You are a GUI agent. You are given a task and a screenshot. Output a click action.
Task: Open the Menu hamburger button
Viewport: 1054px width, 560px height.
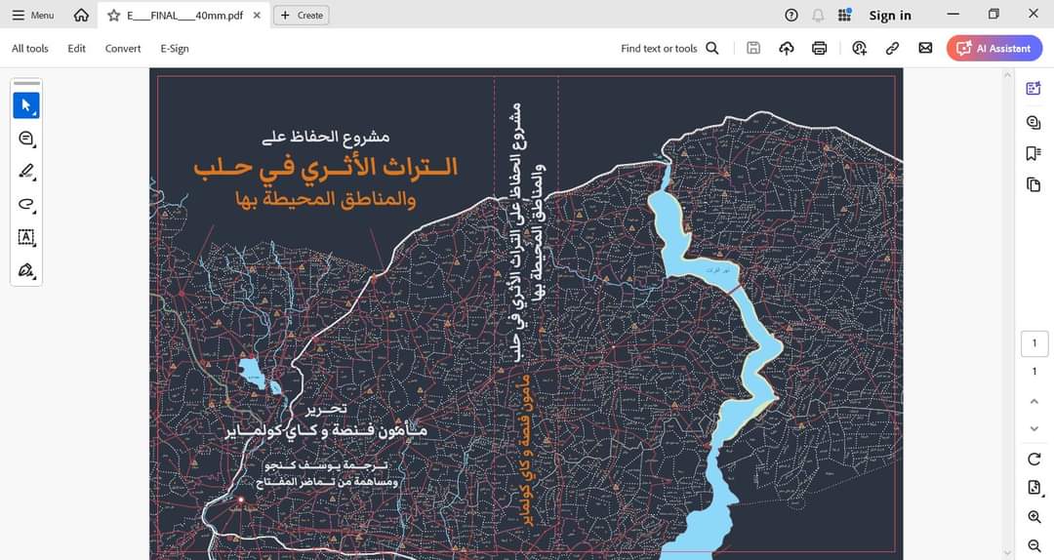(x=33, y=15)
